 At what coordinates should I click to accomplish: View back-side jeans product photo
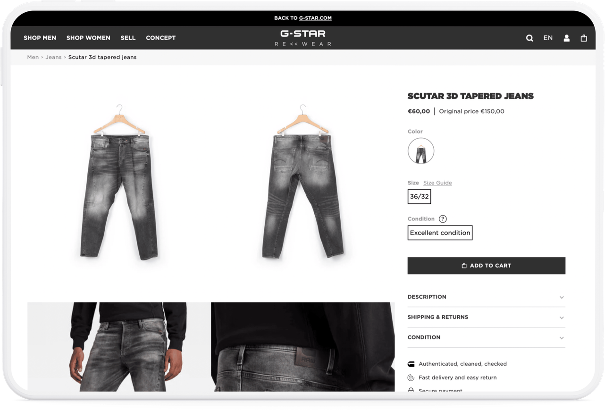pyautogui.click(x=302, y=182)
